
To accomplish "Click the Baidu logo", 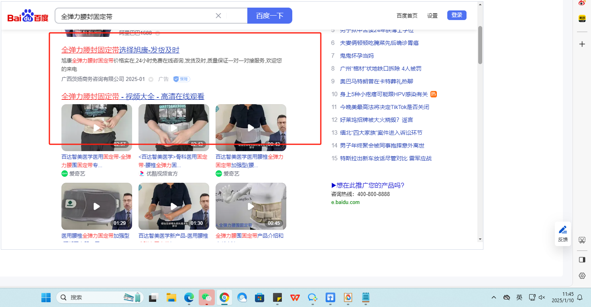I will (28, 16).
